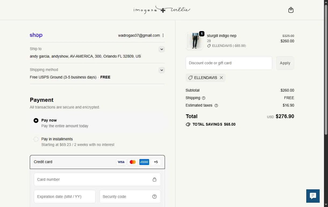
Task: Click the Shop Pay logo
Action: point(36,35)
